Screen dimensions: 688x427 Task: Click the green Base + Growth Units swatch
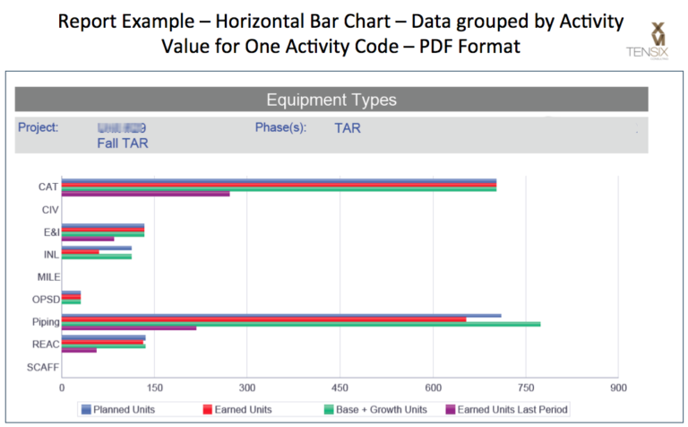pos(329,409)
